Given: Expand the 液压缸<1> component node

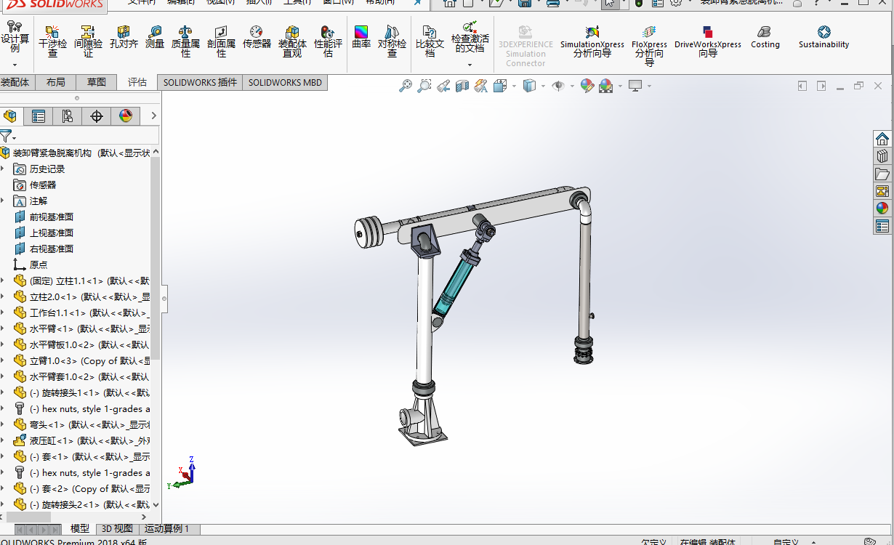Looking at the screenshot, I should [x=2, y=440].
